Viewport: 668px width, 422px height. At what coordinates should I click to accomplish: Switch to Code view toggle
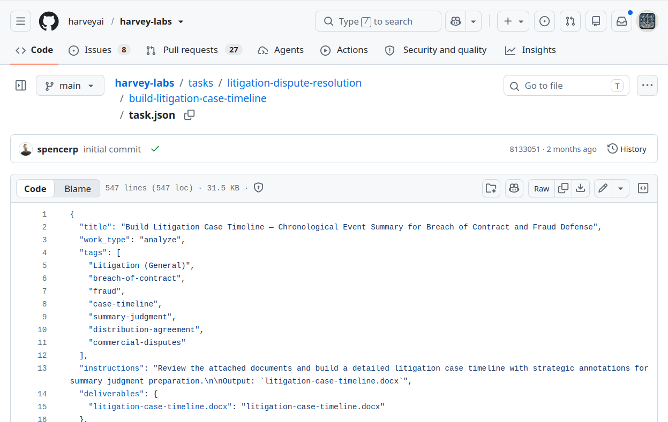[x=35, y=188]
